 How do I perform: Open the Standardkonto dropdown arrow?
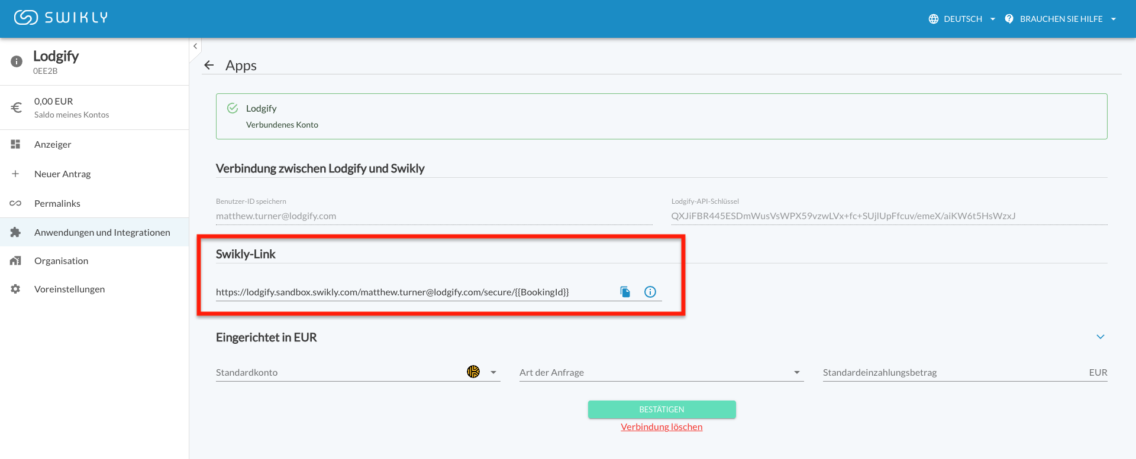493,372
